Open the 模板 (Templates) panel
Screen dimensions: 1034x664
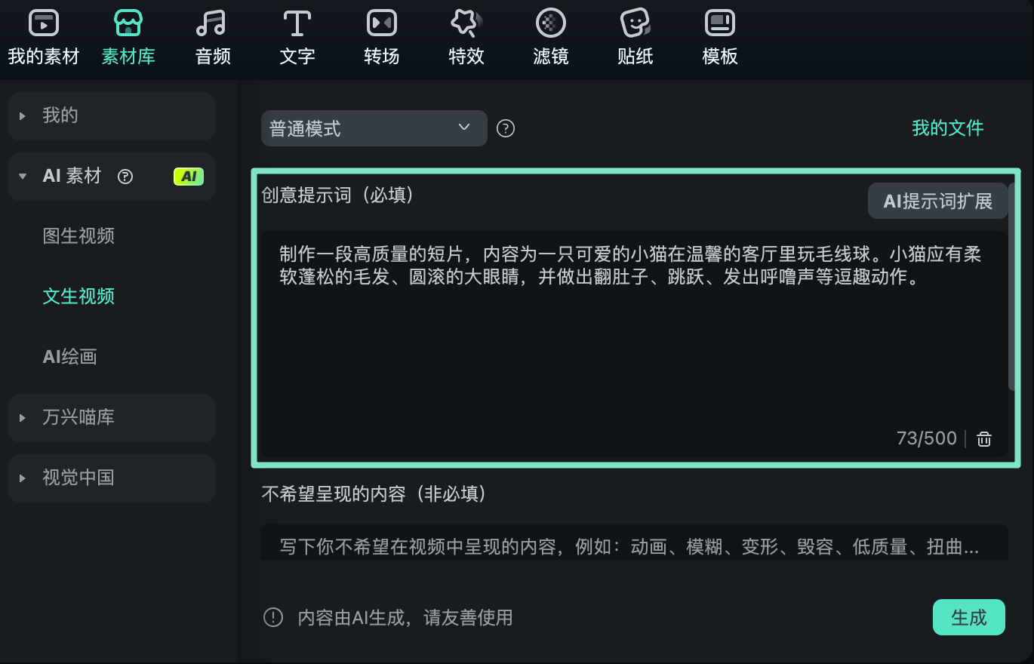[719, 35]
